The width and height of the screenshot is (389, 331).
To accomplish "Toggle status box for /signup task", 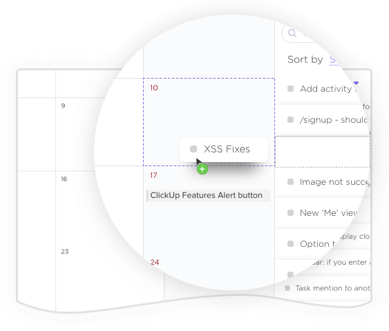I will pyautogui.click(x=290, y=120).
